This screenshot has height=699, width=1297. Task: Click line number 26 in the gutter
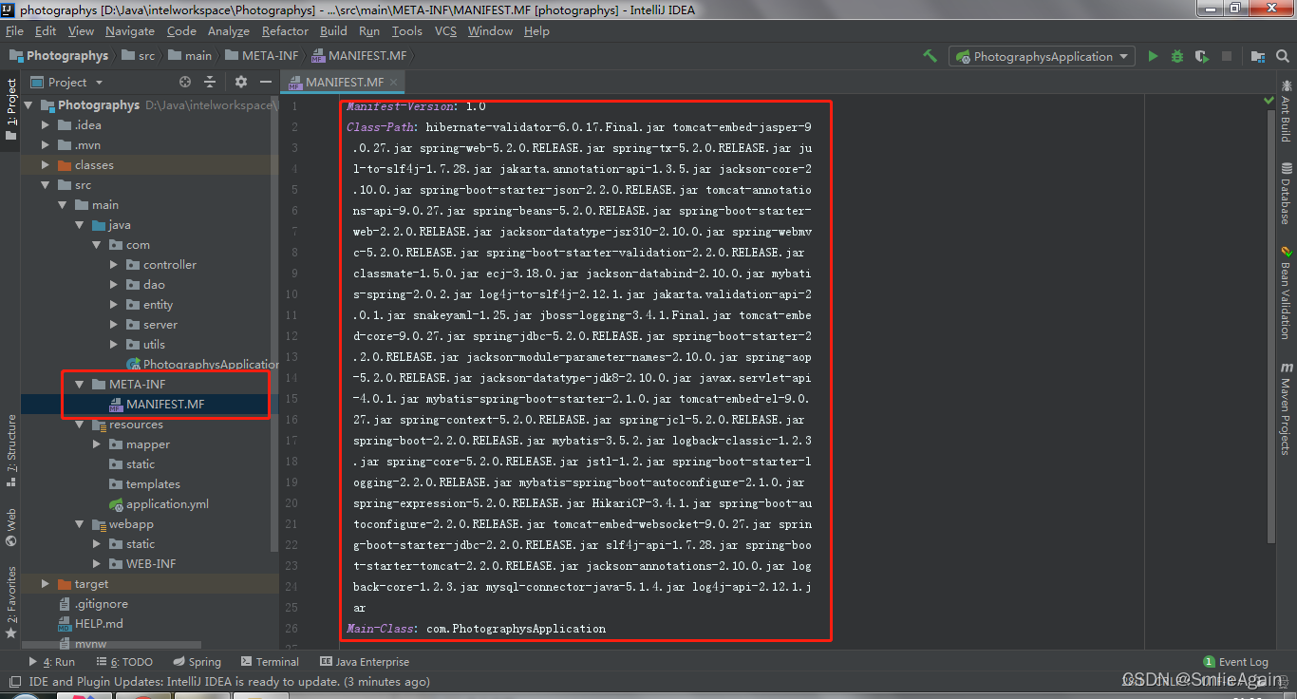(292, 629)
